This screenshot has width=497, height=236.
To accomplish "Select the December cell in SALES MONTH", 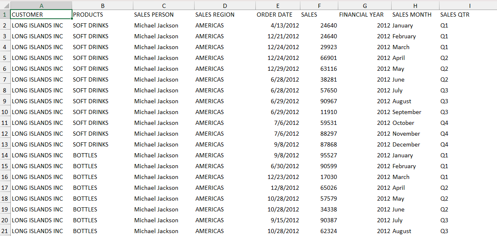I will [415, 144].
